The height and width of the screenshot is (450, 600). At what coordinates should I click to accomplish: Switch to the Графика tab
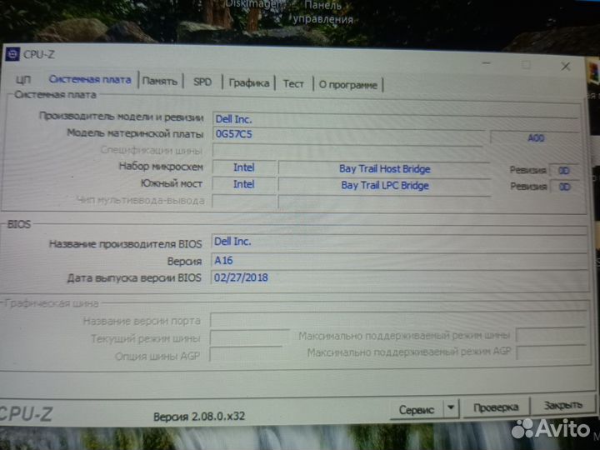point(249,82)
